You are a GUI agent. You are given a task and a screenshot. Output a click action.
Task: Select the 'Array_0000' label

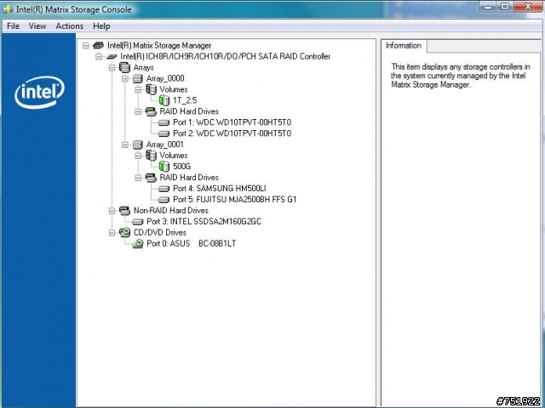coord(165,78)
